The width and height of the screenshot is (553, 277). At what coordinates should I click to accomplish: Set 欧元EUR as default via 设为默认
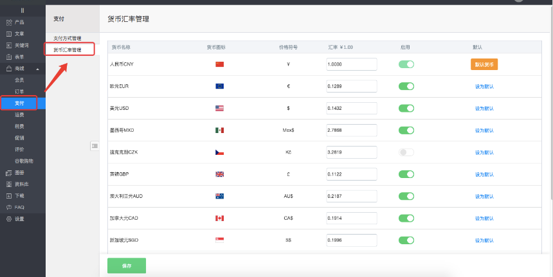(484, 86)
